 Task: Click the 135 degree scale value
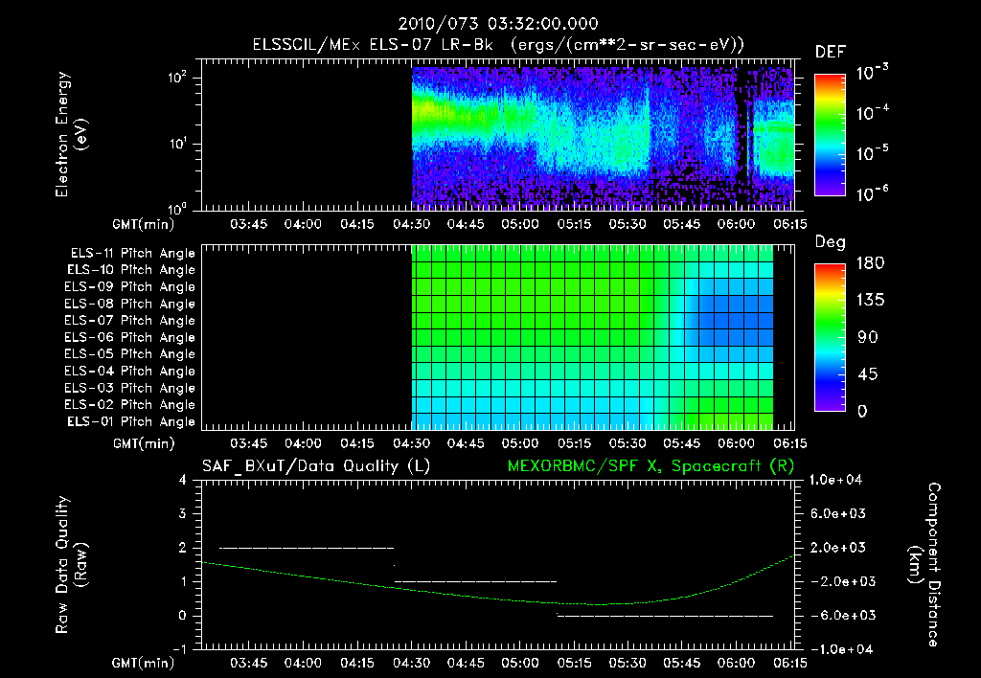coord(870,301)
